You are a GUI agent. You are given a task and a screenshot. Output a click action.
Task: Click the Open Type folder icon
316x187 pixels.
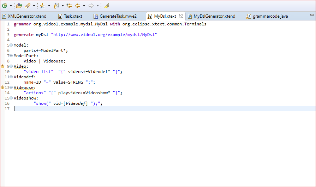pos(19,6)
